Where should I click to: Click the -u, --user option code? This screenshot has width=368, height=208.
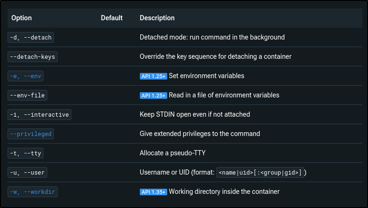(x=27, y=173)
